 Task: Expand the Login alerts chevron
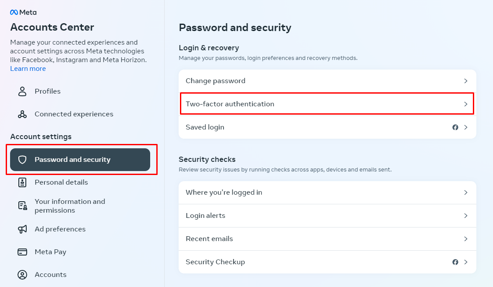point(466,216)
